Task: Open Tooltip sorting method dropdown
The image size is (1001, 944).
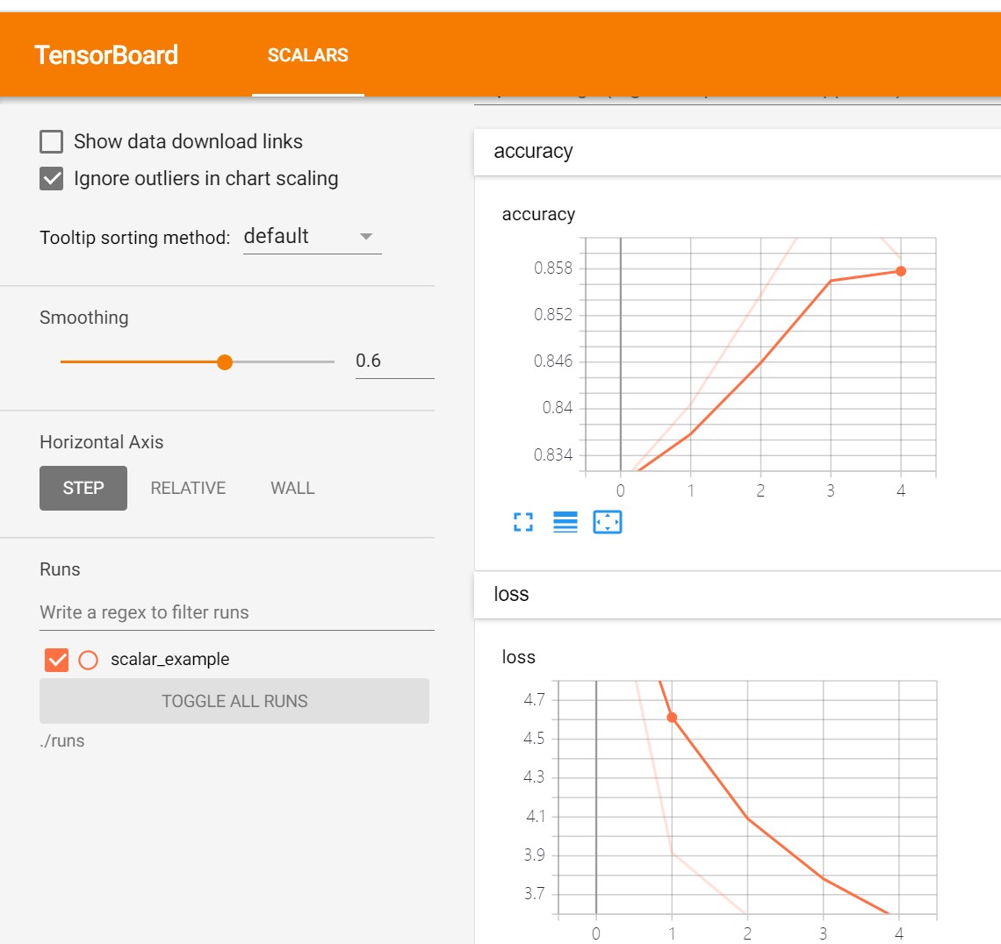Action: click(313, 237)
